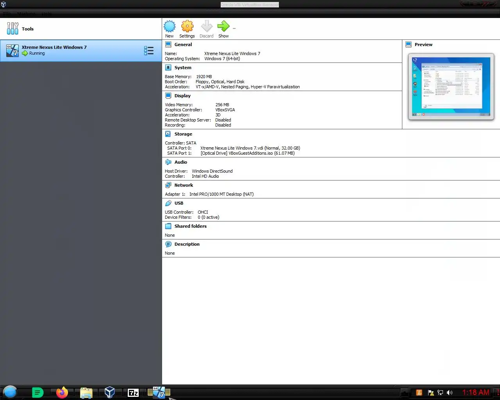Open the VM Settings gear icon
Viewport: 500px width, 400px height.
tap(187, 27)
